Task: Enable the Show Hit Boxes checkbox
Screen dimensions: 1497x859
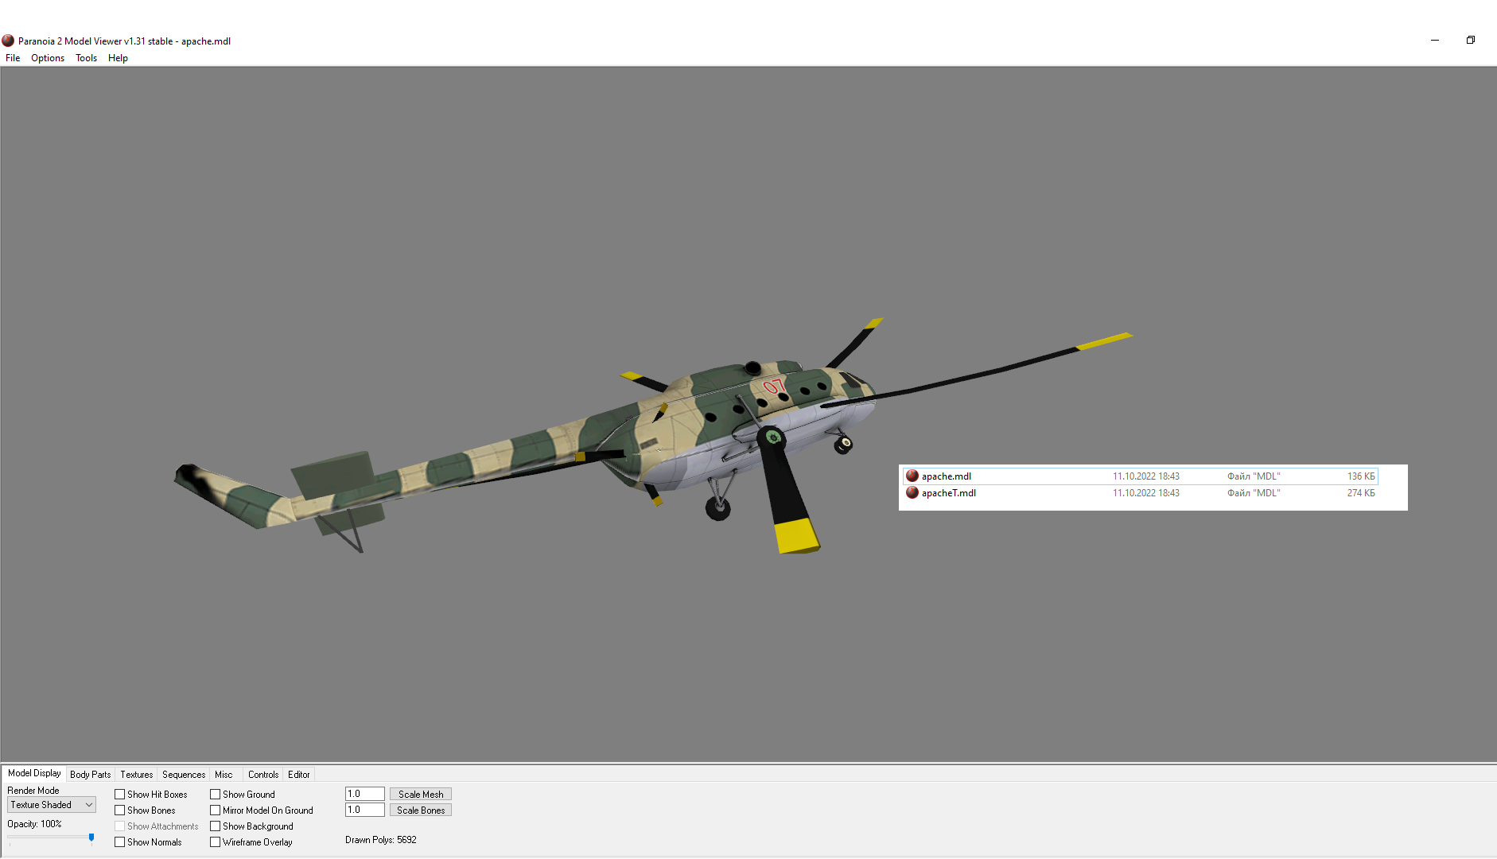Action: 120,795
